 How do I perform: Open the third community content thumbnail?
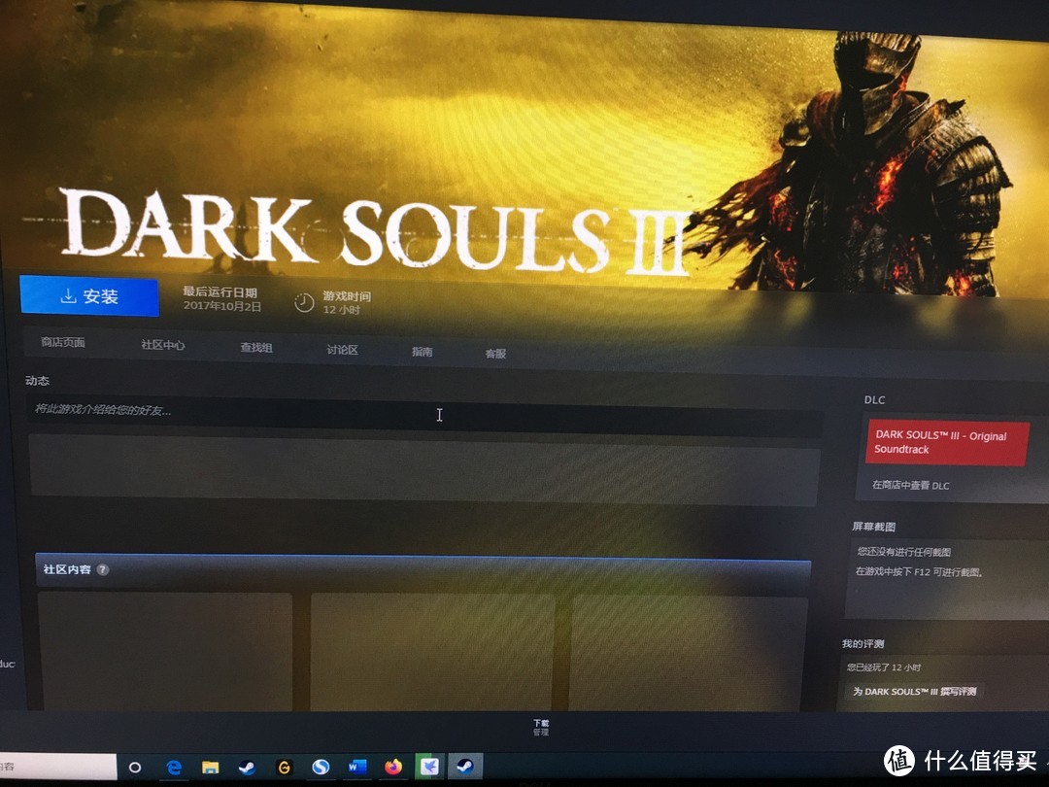click(687, 654)
